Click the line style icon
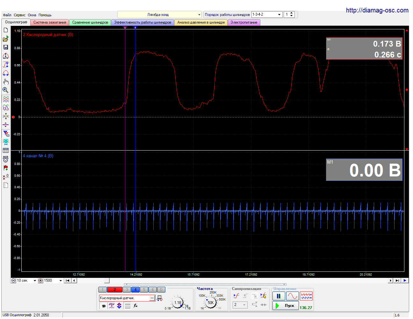Image resolution: width=413 pixels, height=319 pixels. [x=127, y=306]
